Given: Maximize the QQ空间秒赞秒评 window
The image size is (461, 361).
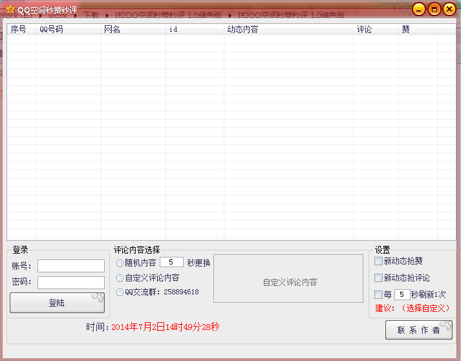Looking at the screenshot, I should (434, 10).
